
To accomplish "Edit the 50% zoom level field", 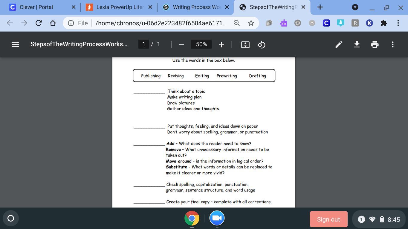I will coord(201,44).
